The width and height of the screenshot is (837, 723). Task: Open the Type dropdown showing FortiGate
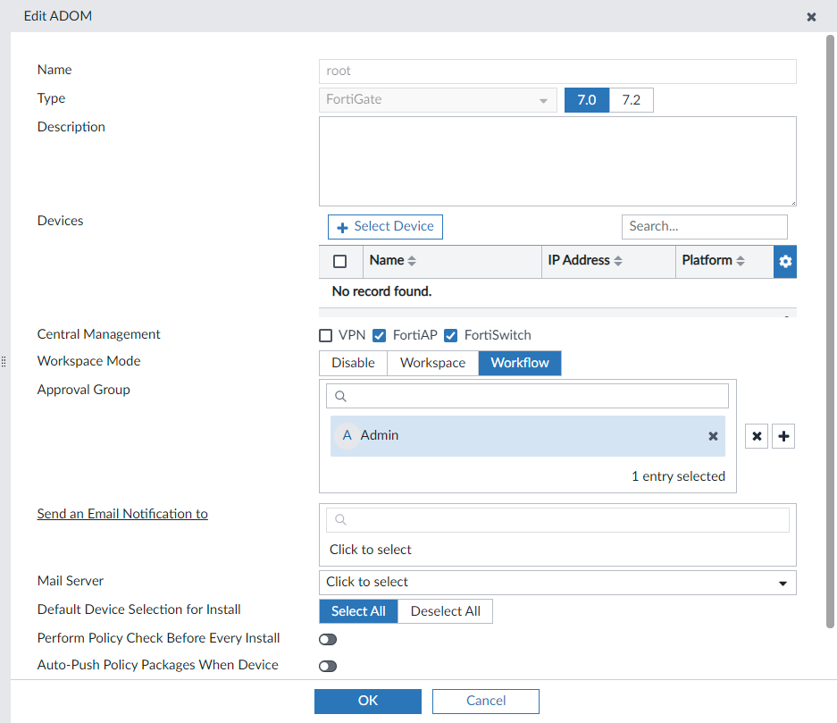click(543, 101)
